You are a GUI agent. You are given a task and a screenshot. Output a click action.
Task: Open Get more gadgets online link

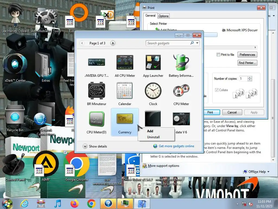(x=176, y=146)
